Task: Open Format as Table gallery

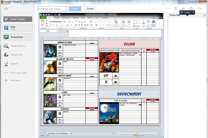Action: tap(123, 23)
